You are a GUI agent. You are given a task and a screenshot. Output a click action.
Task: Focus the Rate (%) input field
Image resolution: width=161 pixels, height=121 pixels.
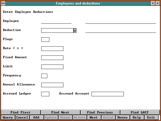point(52,49)
